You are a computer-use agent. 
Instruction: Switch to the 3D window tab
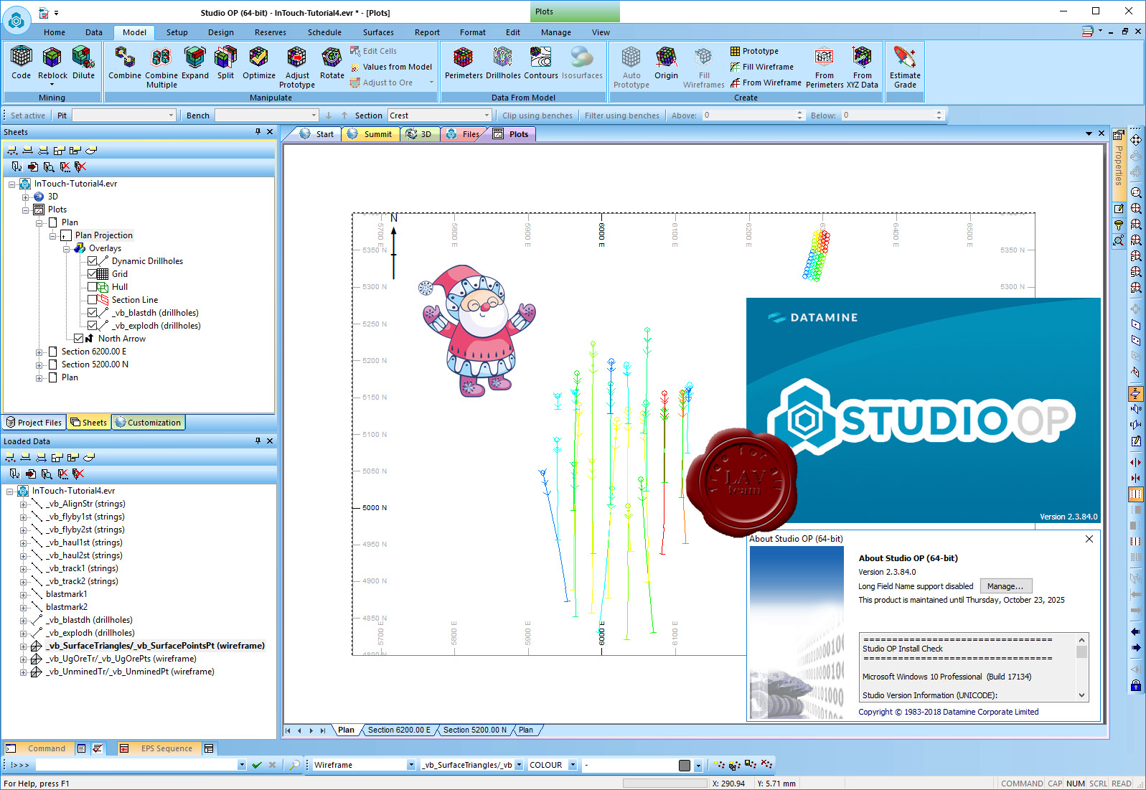click(x=419, y=134)
